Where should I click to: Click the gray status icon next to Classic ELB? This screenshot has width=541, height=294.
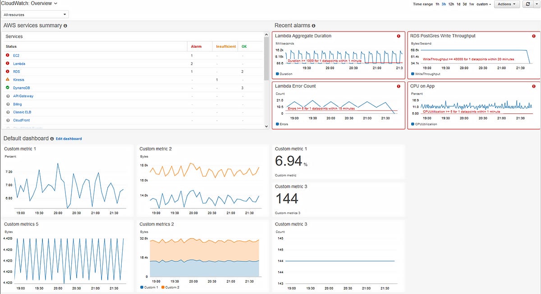point(8,112)
